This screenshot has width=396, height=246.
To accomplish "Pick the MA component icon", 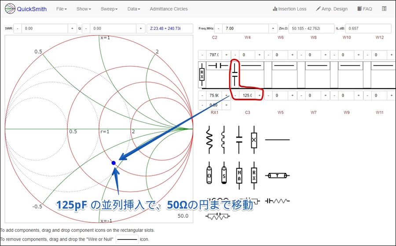I will (239, 175).
